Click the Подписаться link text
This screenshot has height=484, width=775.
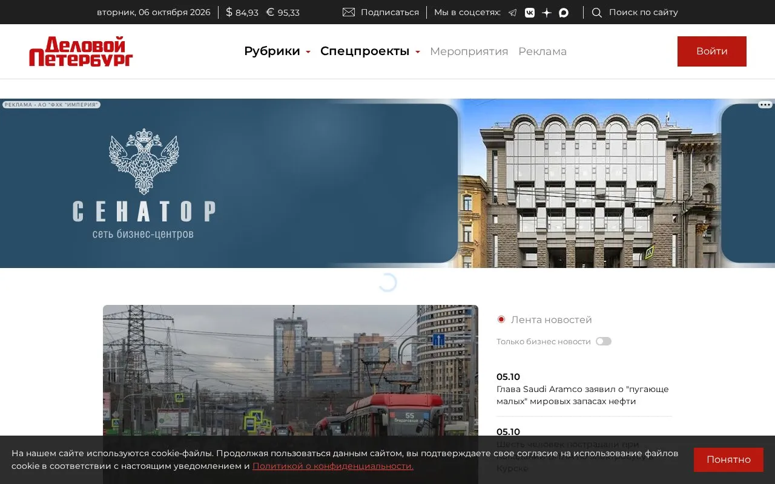[x=390, y=12]
